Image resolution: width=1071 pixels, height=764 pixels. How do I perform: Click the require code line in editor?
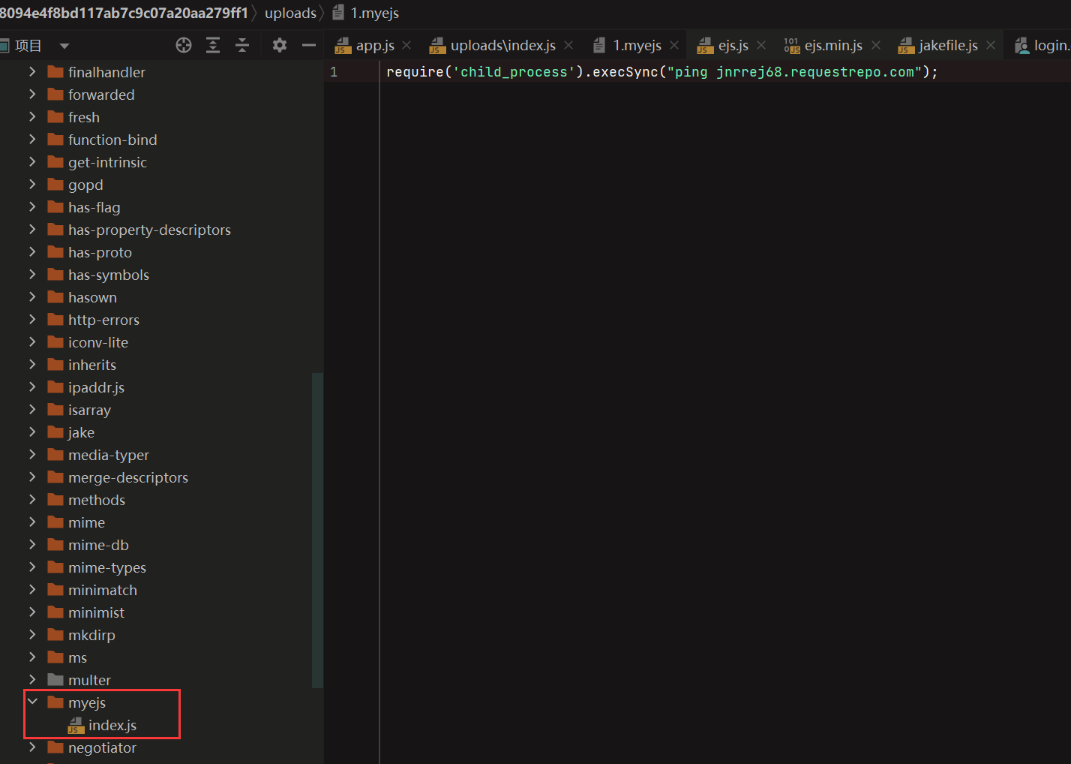pos(661,72)
